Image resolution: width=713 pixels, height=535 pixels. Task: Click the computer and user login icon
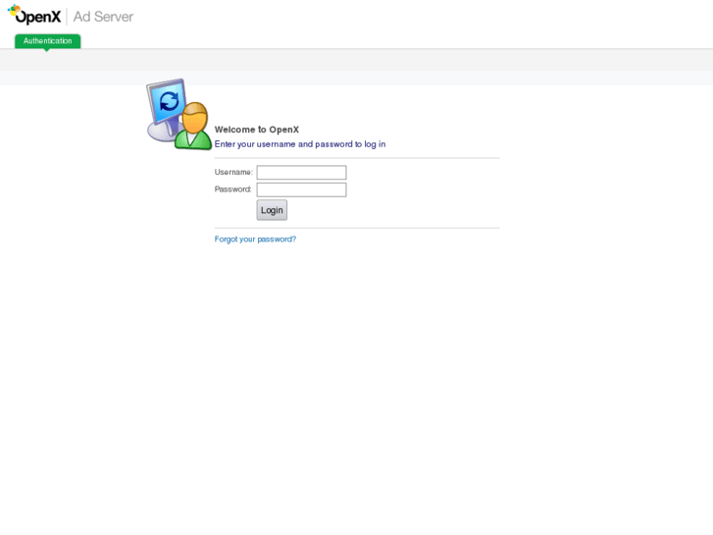click(178, 114)
